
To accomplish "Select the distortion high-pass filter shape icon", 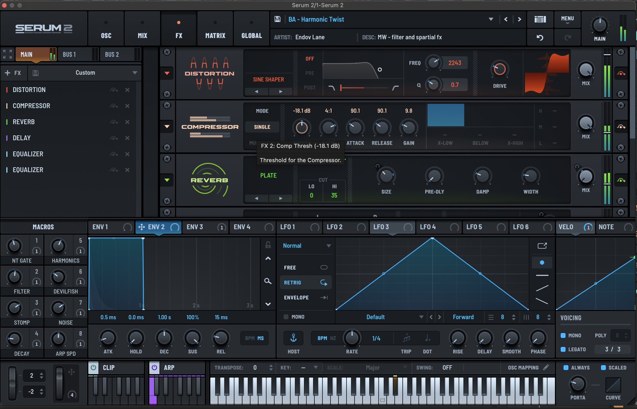I will click(x=395, y=88).
